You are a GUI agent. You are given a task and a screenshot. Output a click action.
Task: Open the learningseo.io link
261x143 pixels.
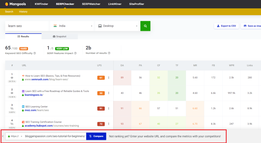point(34,95)
